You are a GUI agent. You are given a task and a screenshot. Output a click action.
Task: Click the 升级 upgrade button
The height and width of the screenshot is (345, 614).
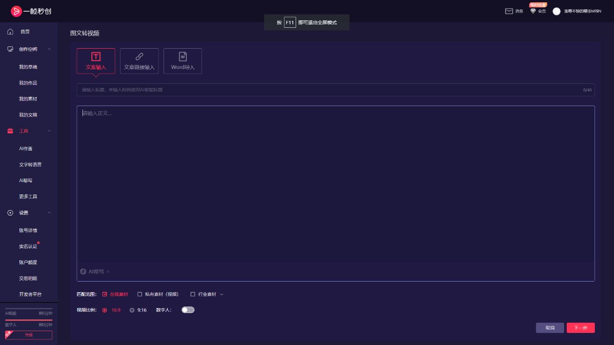coord(29,335)
